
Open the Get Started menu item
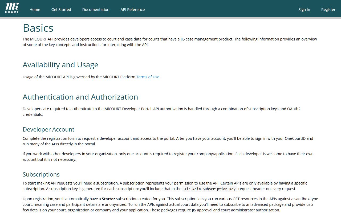pyautogui.click(x=61, y=10)
